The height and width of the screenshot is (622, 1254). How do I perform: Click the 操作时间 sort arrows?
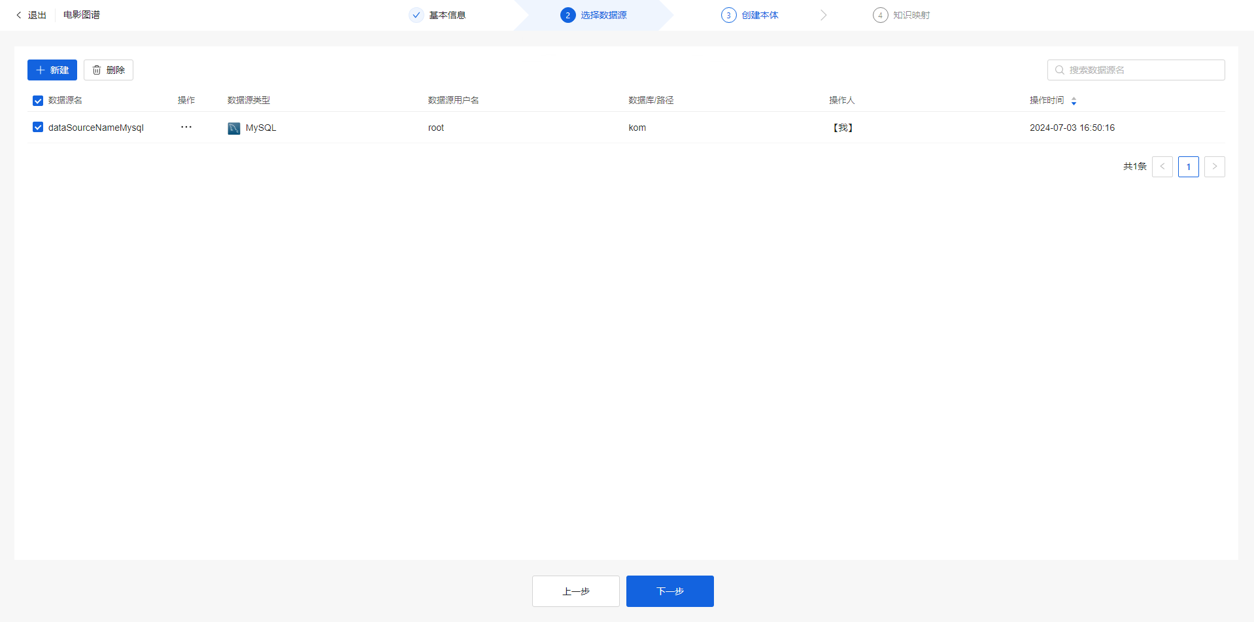coord(1074,101)
